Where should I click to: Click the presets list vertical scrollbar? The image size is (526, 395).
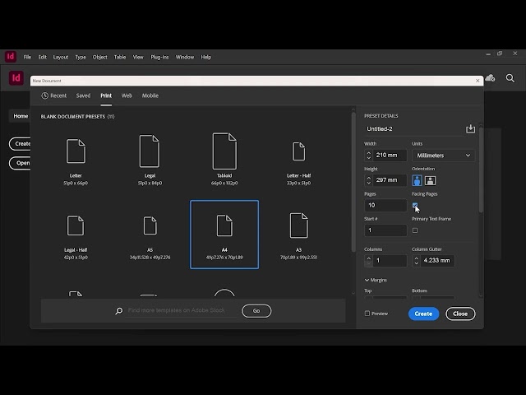pyautogui.click(x=353, y=182)
